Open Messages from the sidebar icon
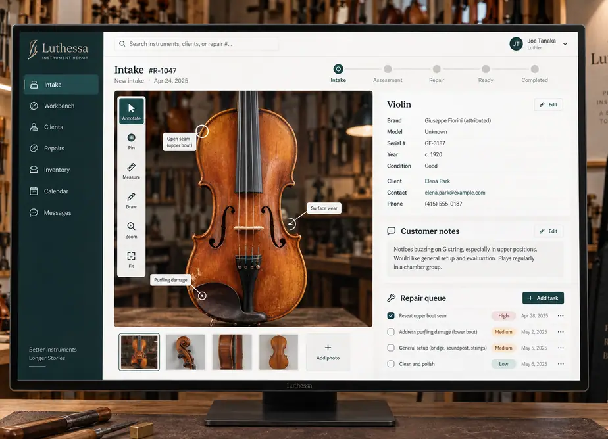Screen dimensions: 608x439 34,212
